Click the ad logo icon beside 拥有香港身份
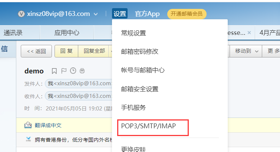The width and height of the screenshot is (280, 152). tap(29, 139)
